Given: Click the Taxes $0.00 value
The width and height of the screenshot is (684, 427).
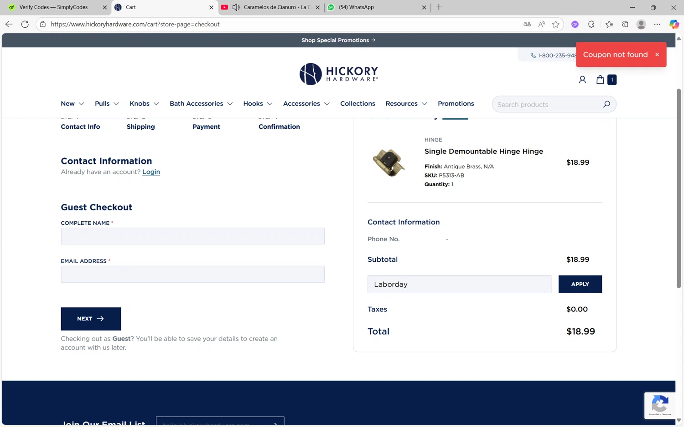Looking at the screenshot, I should (x=577, y=309).
